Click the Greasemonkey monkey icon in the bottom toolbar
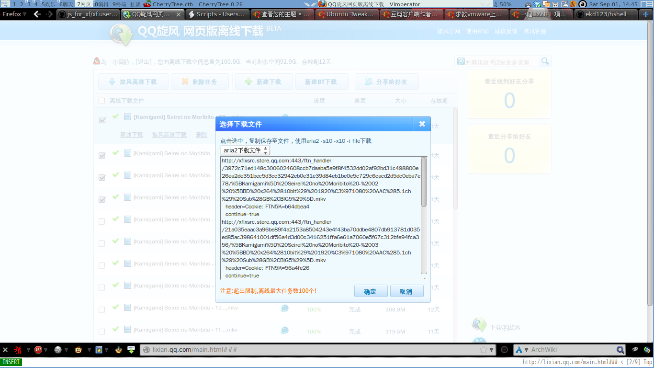 tap(78, 350)
